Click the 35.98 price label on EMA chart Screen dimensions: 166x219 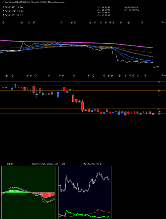[x=156, y=67]
